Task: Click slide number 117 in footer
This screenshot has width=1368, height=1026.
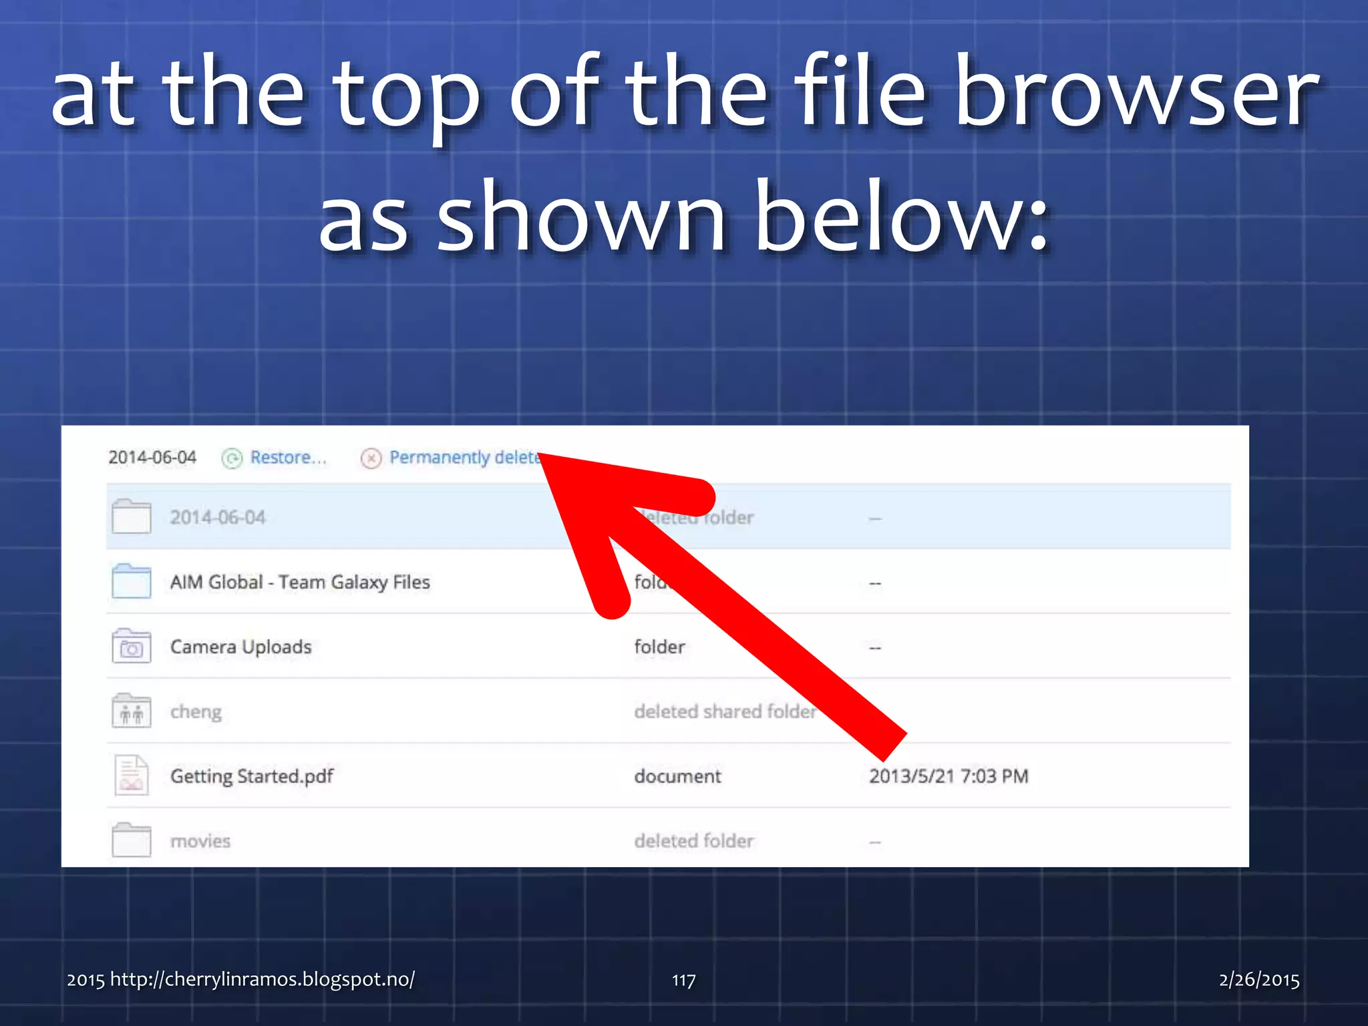Action: [x=683, y=981]
